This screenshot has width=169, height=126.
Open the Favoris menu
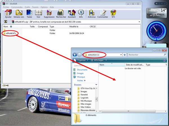click(x=35, y=7)
